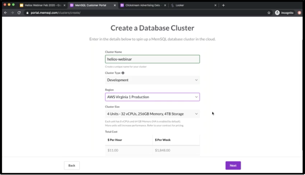Image resolution: width=305 pixels, height=175 pixels.
Task: Click the red extension icon beside Incognito
Action: [x=299, y=13]
